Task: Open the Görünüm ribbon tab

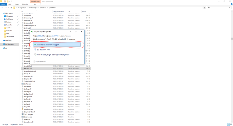Action: click(25, 4)
